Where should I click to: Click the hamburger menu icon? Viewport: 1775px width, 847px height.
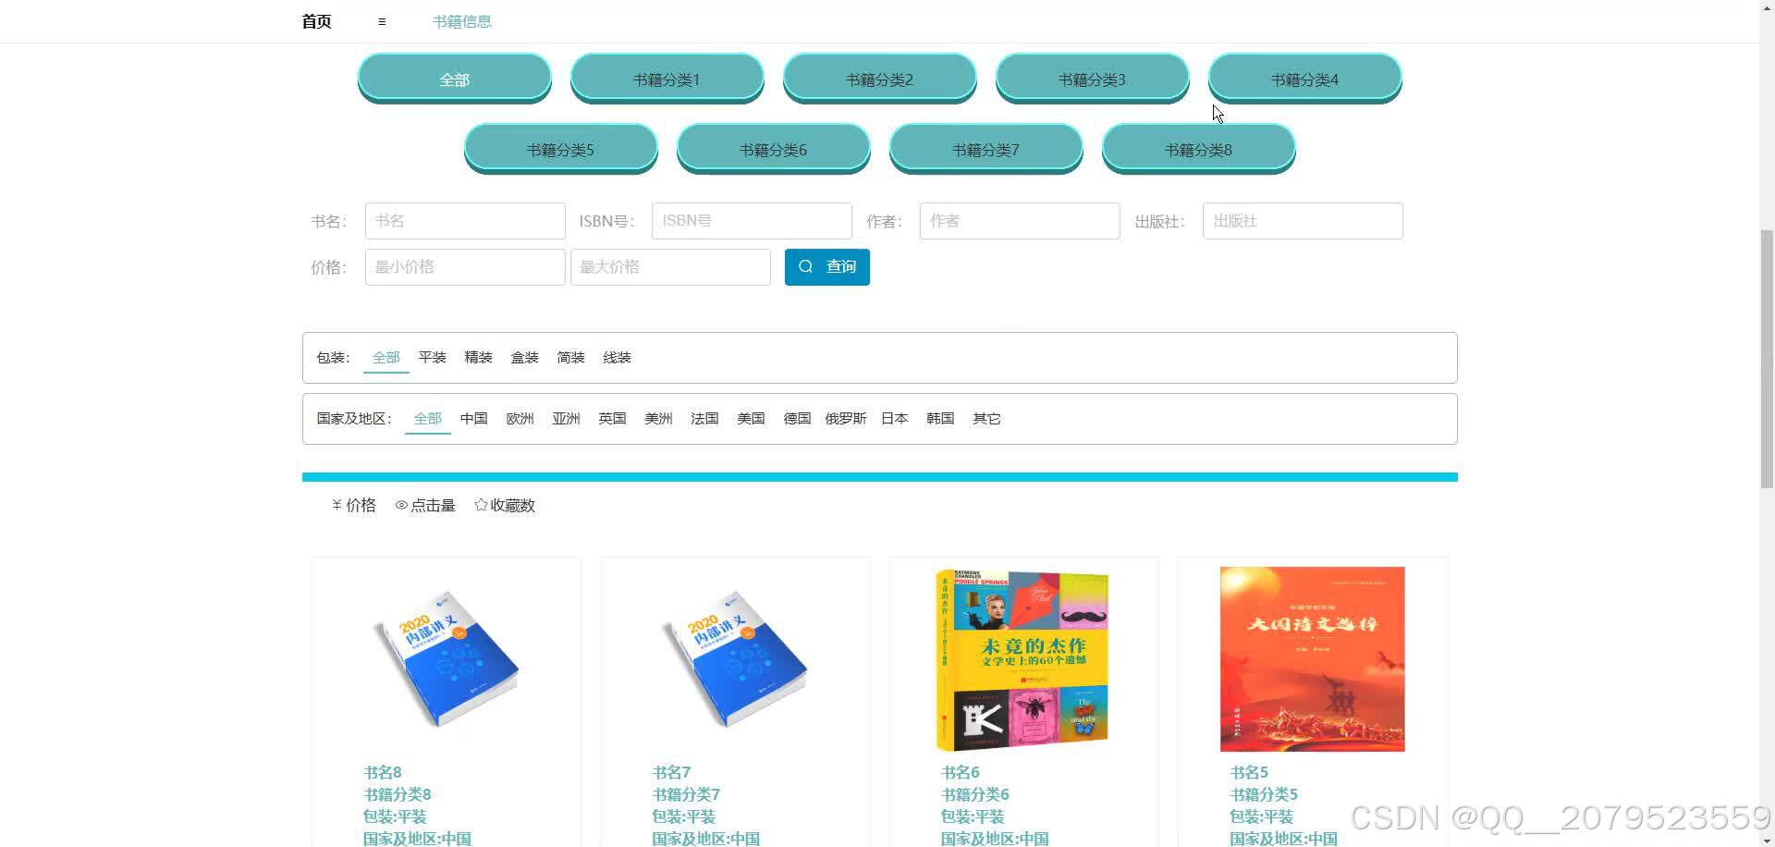380,21
